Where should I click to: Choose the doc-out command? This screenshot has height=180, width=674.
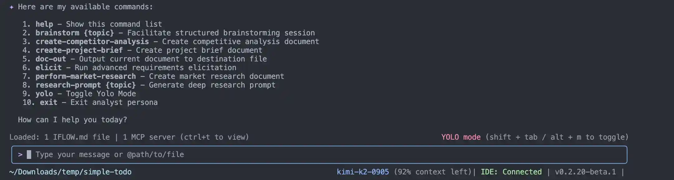click(x=51, y=59)
